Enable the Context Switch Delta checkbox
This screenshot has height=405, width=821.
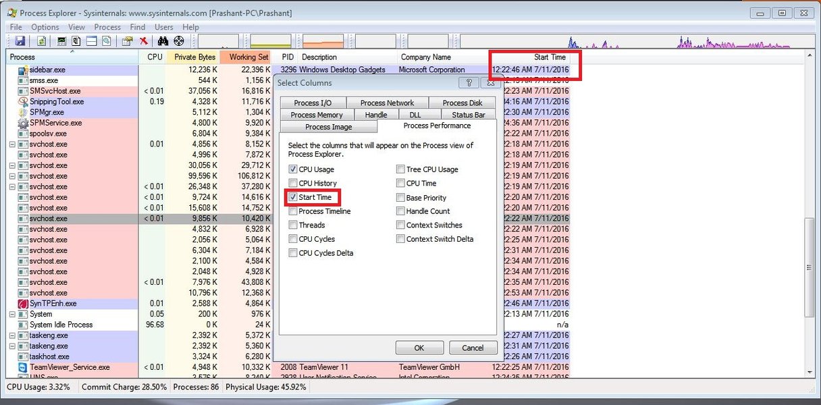point(401,239)
